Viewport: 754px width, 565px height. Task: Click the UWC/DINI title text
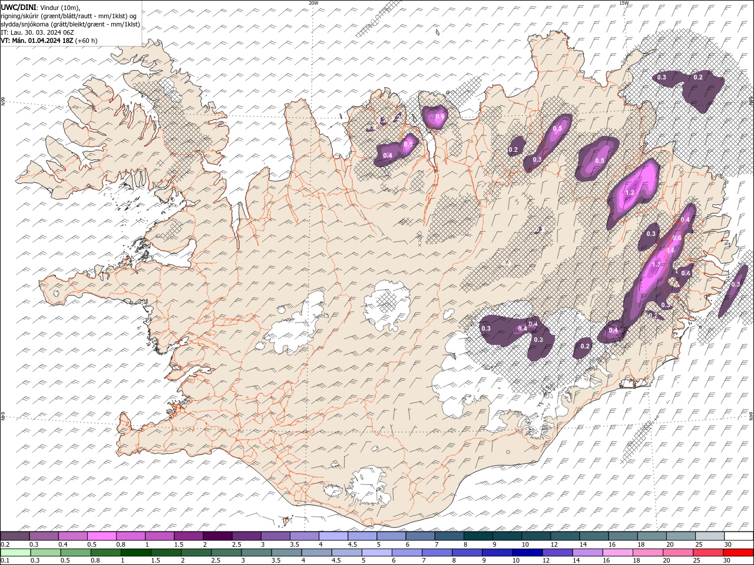click(18, 7)
